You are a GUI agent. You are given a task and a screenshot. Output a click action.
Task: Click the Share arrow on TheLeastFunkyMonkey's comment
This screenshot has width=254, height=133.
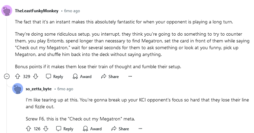pyautogui.click(x=104, y=76)
